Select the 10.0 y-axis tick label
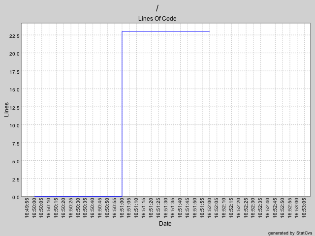Screen dimensions: 315x236 click(14, 126)
